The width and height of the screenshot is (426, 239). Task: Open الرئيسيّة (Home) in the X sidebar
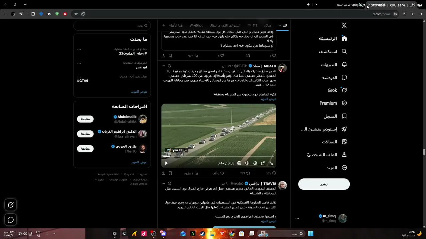[333, 39]
